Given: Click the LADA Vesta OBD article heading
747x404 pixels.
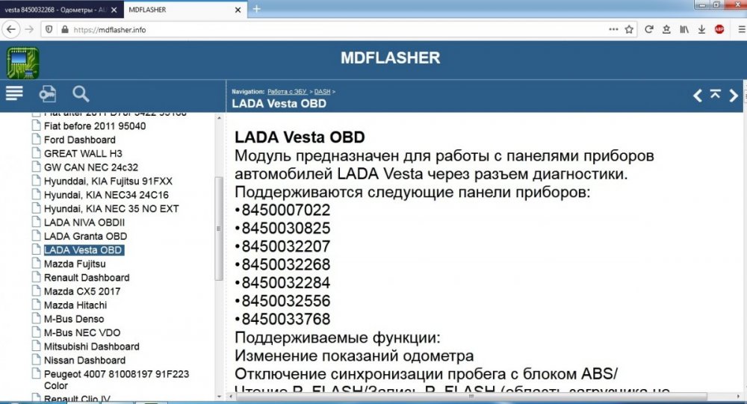Looking at the screenshot, I should pos(300,137).
